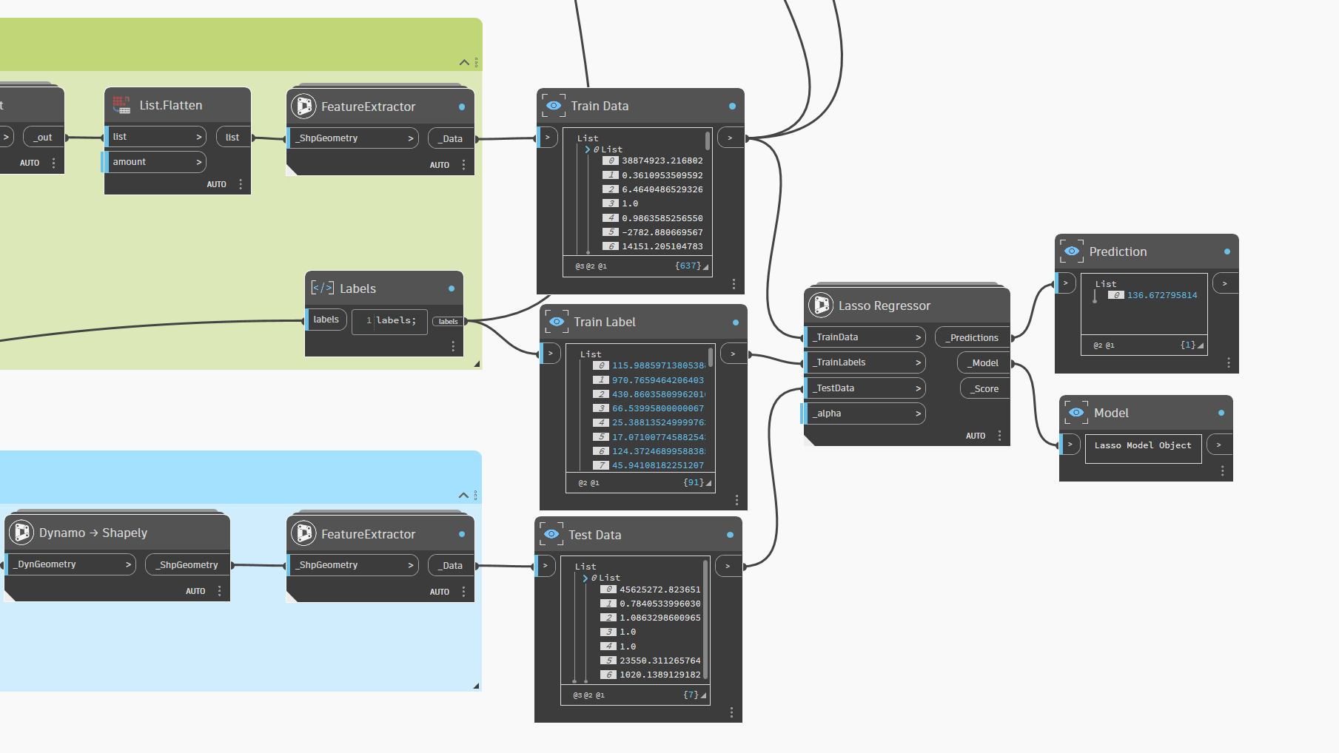1339x753 pixels.
Task: Click the Dynamo → Shapely node icon
Action: click(21, 533)
